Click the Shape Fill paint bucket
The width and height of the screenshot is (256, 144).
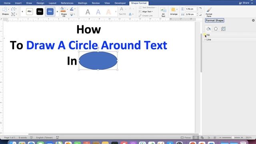[x=63, y=10]
